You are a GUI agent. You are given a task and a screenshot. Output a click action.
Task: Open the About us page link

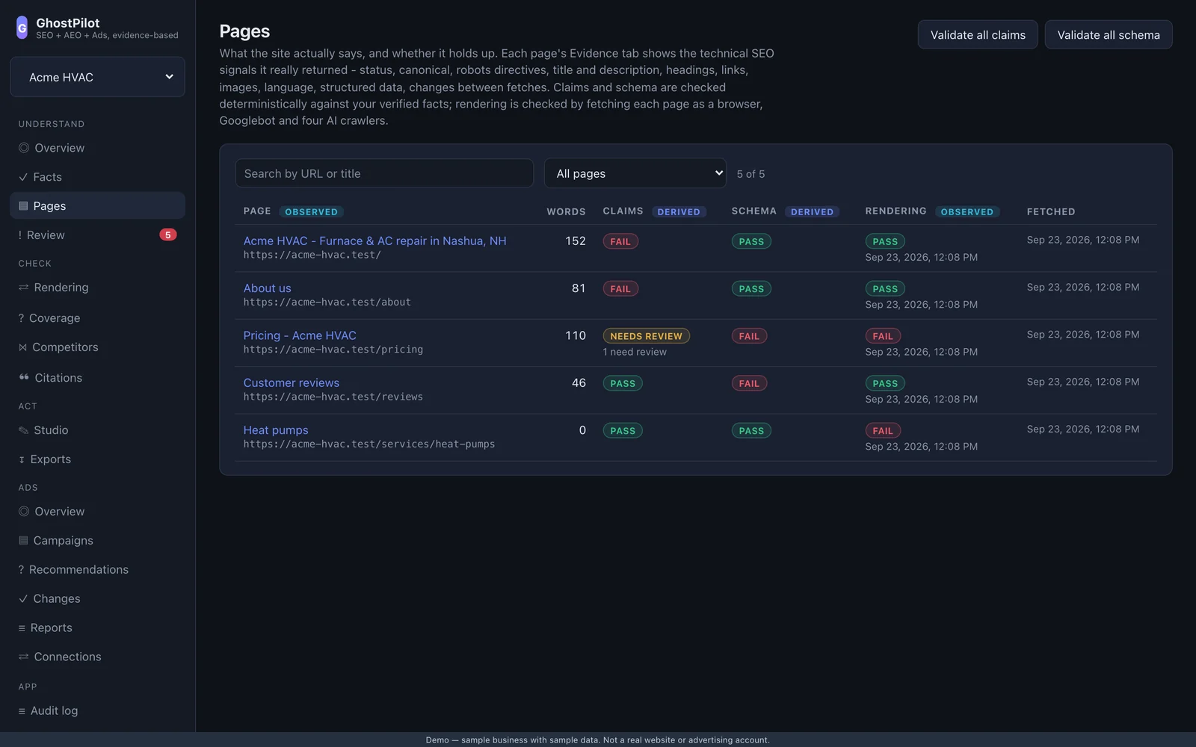click(267, 288)
